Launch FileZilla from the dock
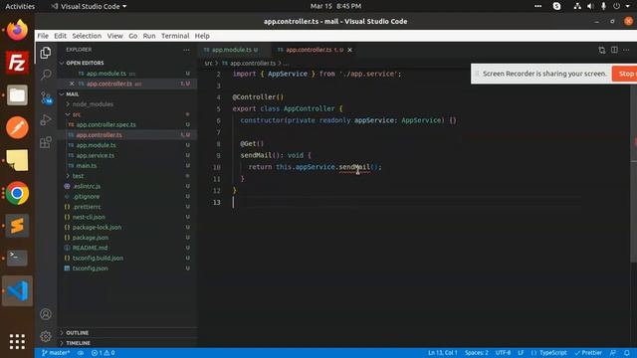 (17, 63)
